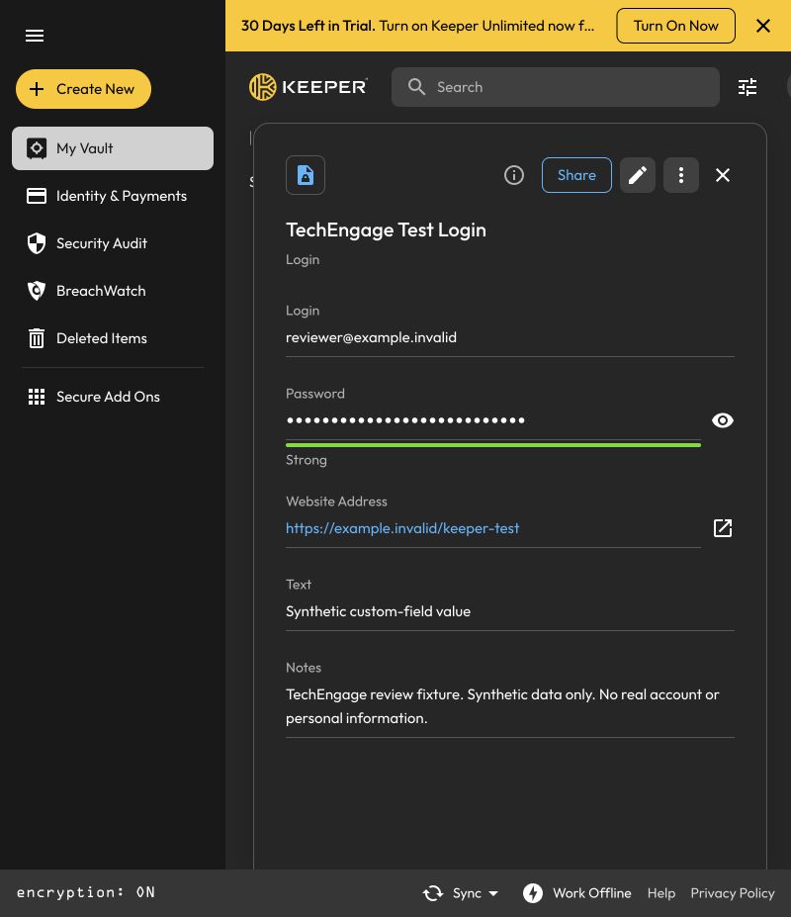Image resolution: width=791 pixels, height=917 pixels.
Task: Show record info details
Action: point(514,175)
